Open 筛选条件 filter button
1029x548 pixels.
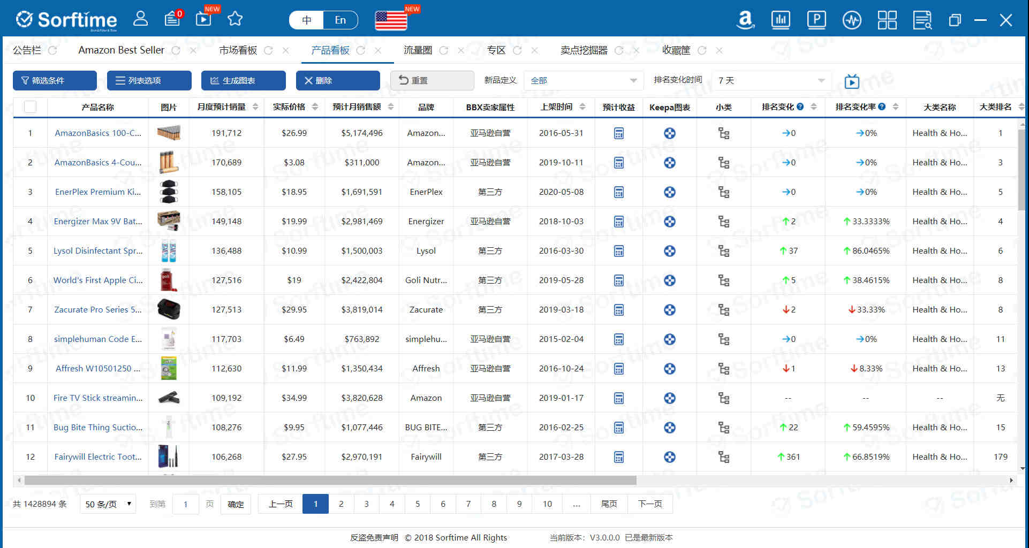(55, 81)
